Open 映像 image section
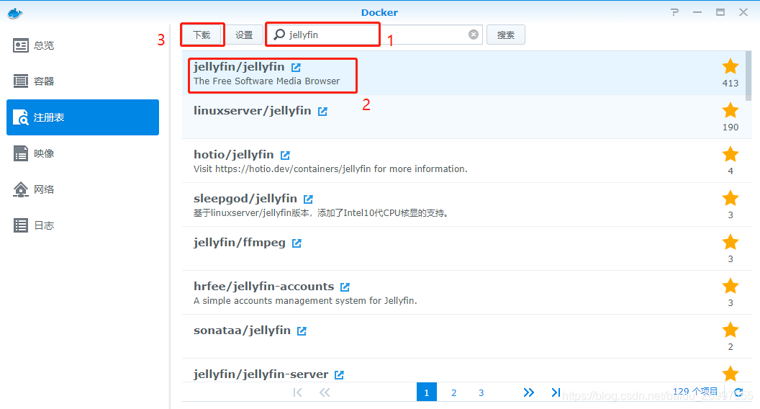The image size is (760, 409). tap(82, 153)
